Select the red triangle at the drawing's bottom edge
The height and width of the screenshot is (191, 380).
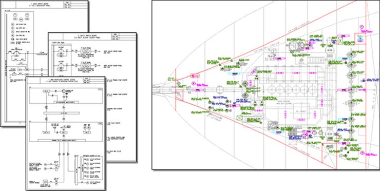point(329,156)
